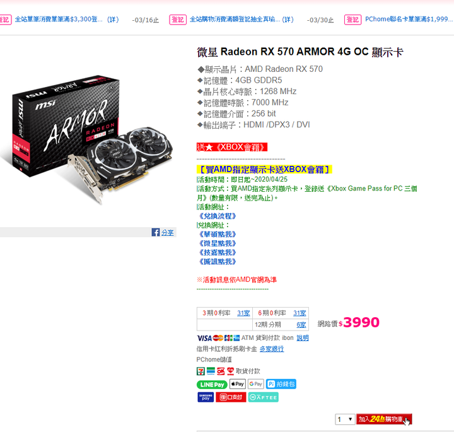Click the OK mart pickup icon

[x=221, y=371]
